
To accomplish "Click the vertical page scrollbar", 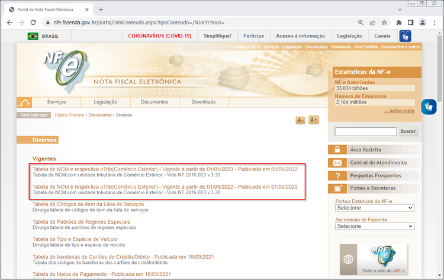I will 439,68.
